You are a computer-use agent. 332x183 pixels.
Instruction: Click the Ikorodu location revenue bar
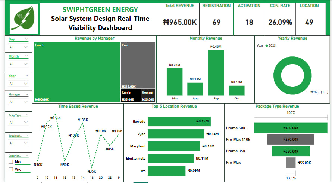pos(179,121)
